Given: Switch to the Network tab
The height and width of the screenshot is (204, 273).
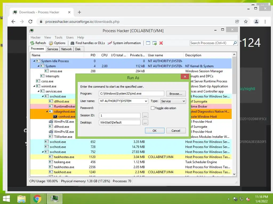Looking at the screenshot, I should 66,49.
